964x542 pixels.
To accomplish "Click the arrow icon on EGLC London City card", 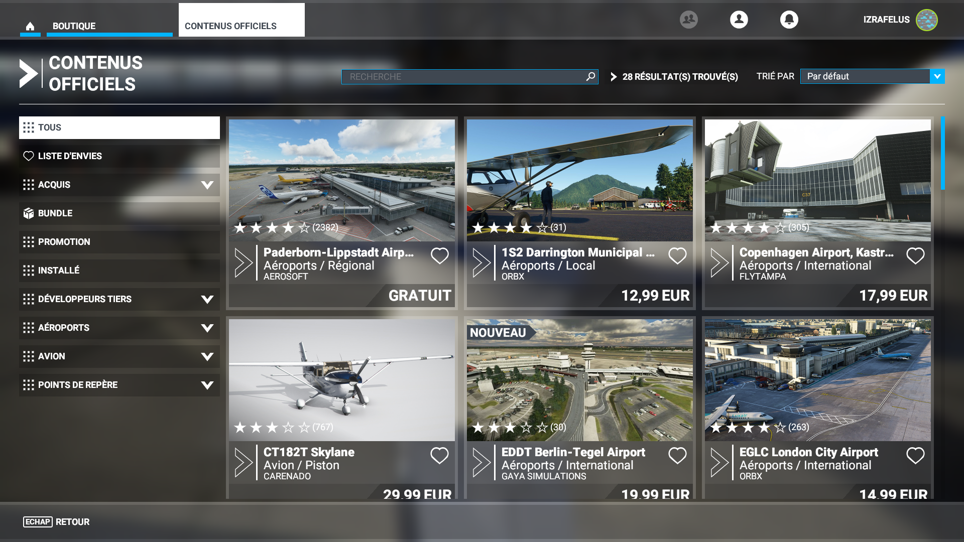I will [x=719, y=462].
